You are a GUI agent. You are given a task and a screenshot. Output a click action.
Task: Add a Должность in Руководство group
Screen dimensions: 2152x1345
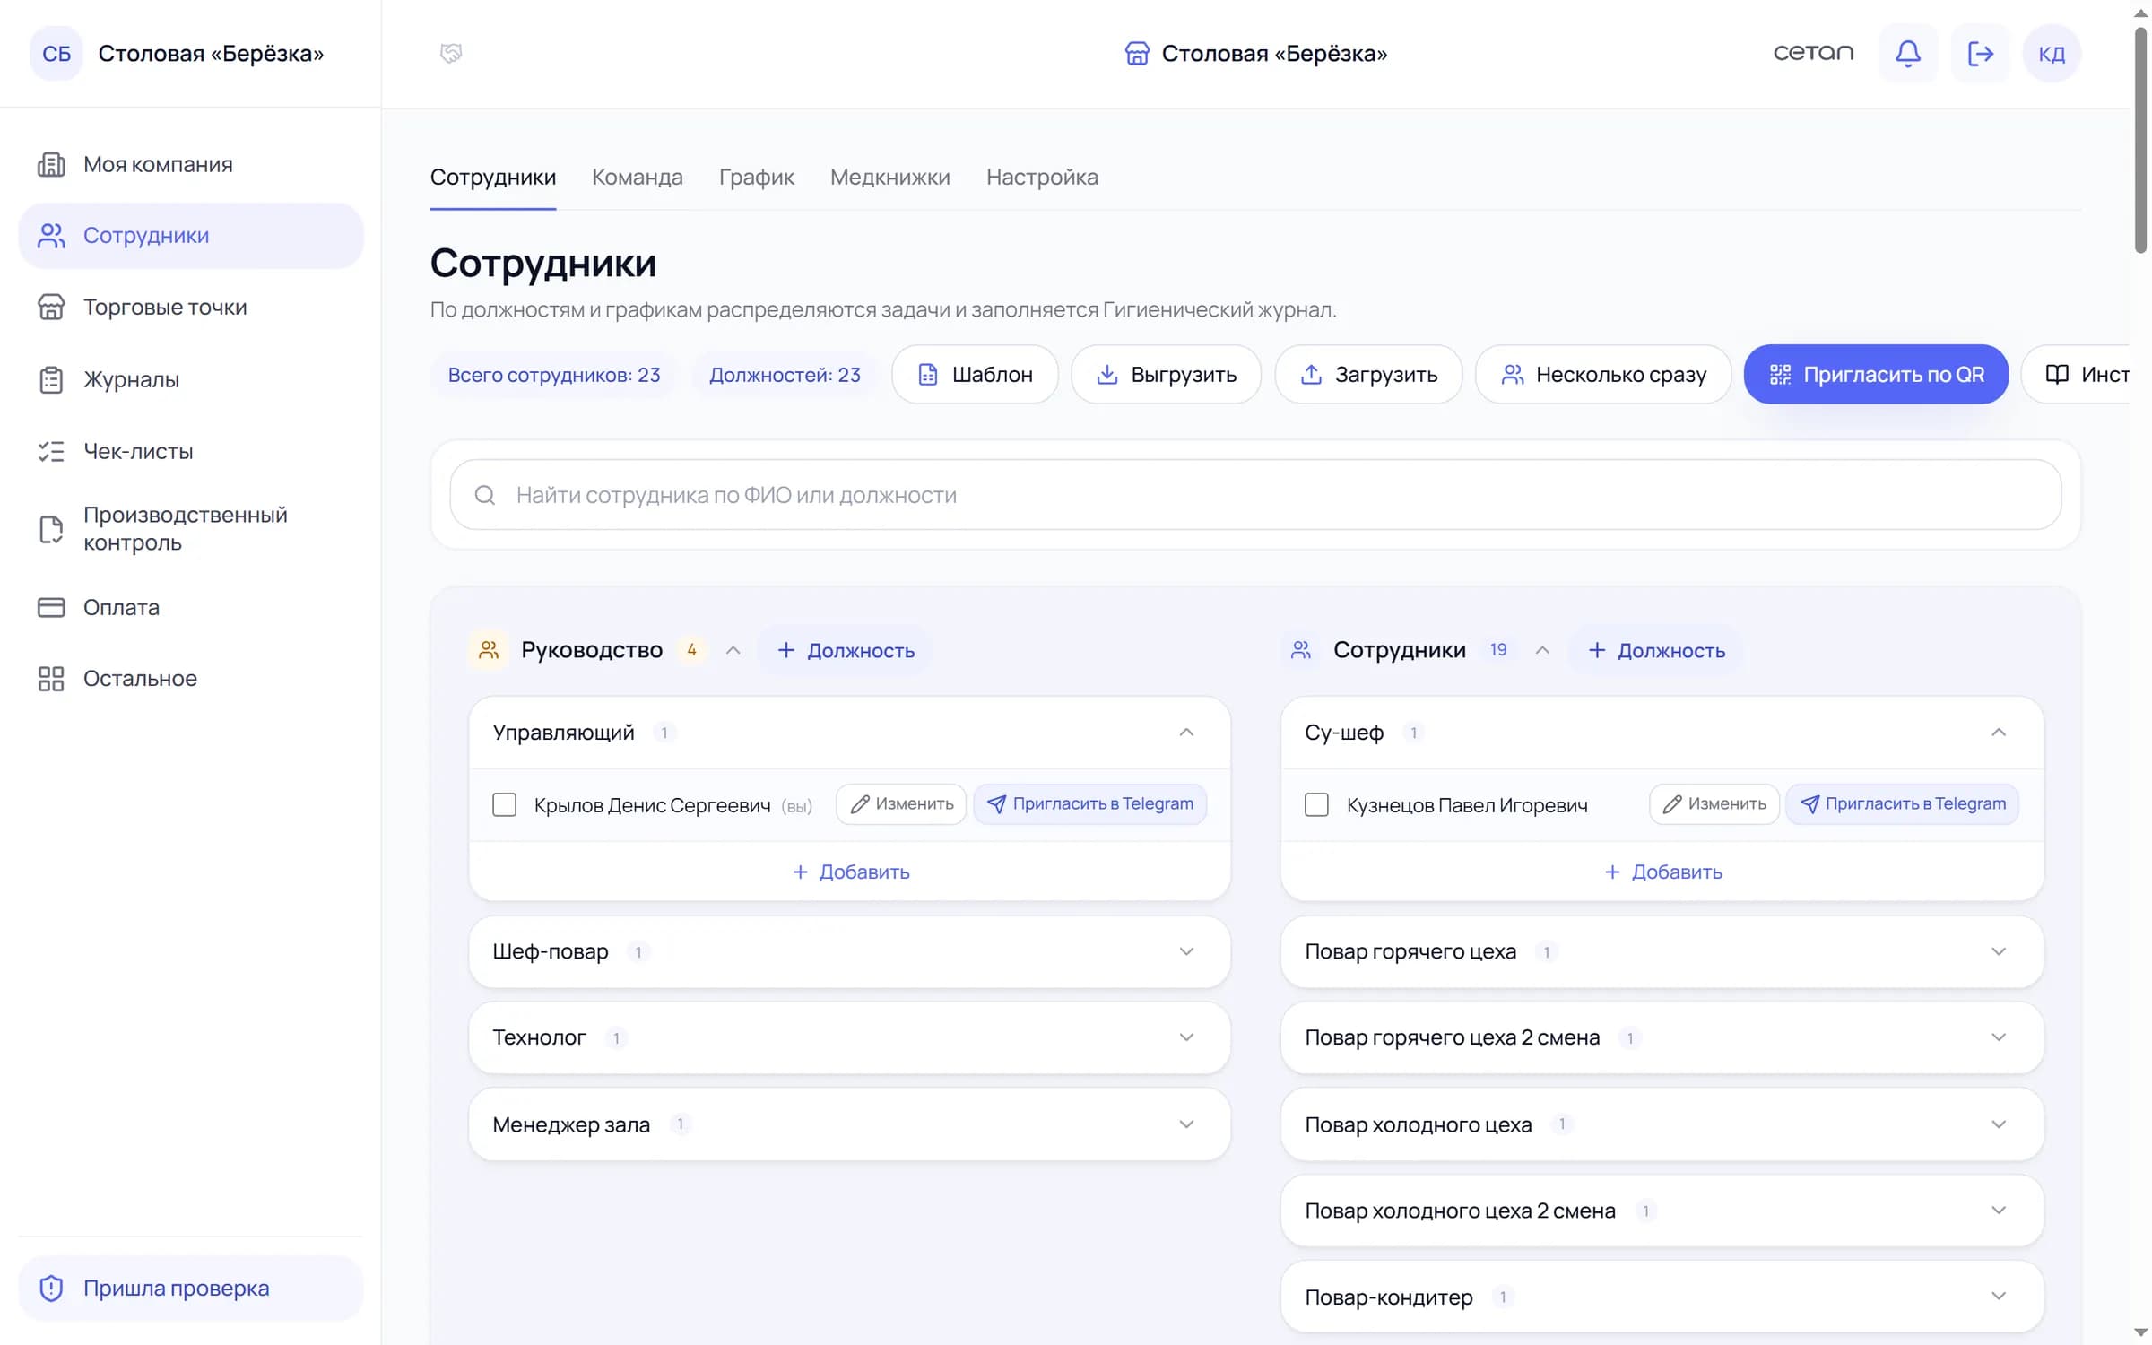(845, 650)
